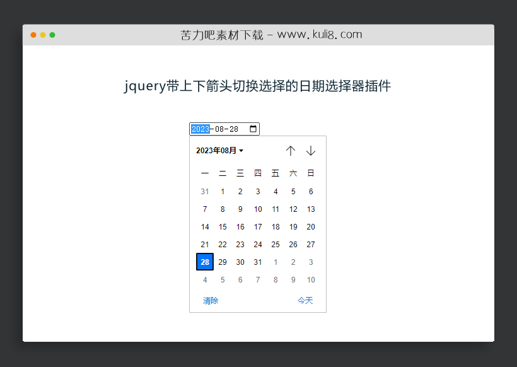Open the date picker via the input's calendar icon
Screen dimensions: 517x367
click(x=253, y=129)
